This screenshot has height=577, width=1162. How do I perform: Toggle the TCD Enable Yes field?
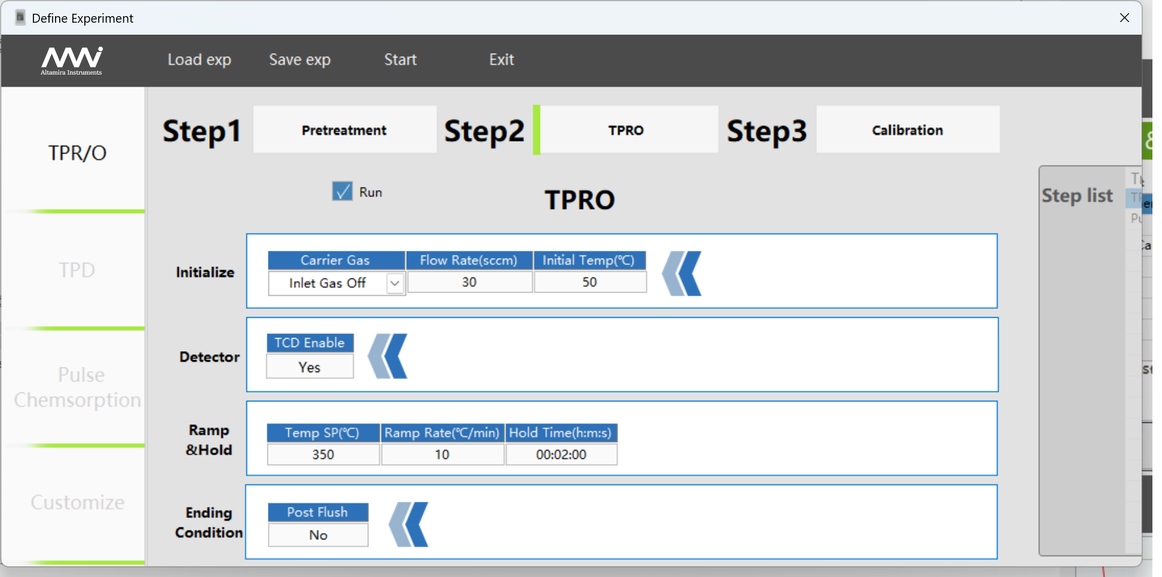pyautogui.click(x=310, y=367)
